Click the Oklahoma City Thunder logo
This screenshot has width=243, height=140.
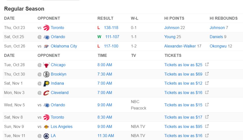pyautogui.click(x=47, y=46)
